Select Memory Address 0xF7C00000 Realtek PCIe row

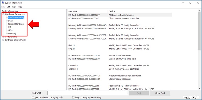pos(120,35)
